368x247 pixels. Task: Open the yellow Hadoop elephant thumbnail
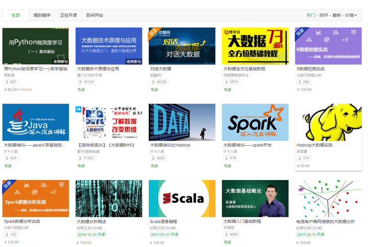[329, 122]
